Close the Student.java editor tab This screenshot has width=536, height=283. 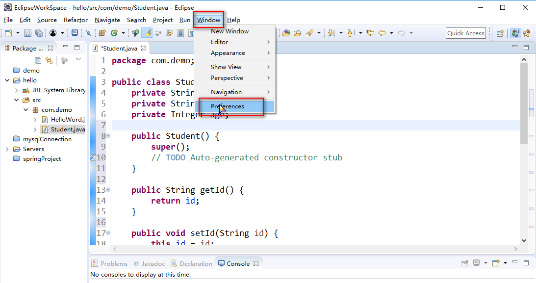pos(144,48)
